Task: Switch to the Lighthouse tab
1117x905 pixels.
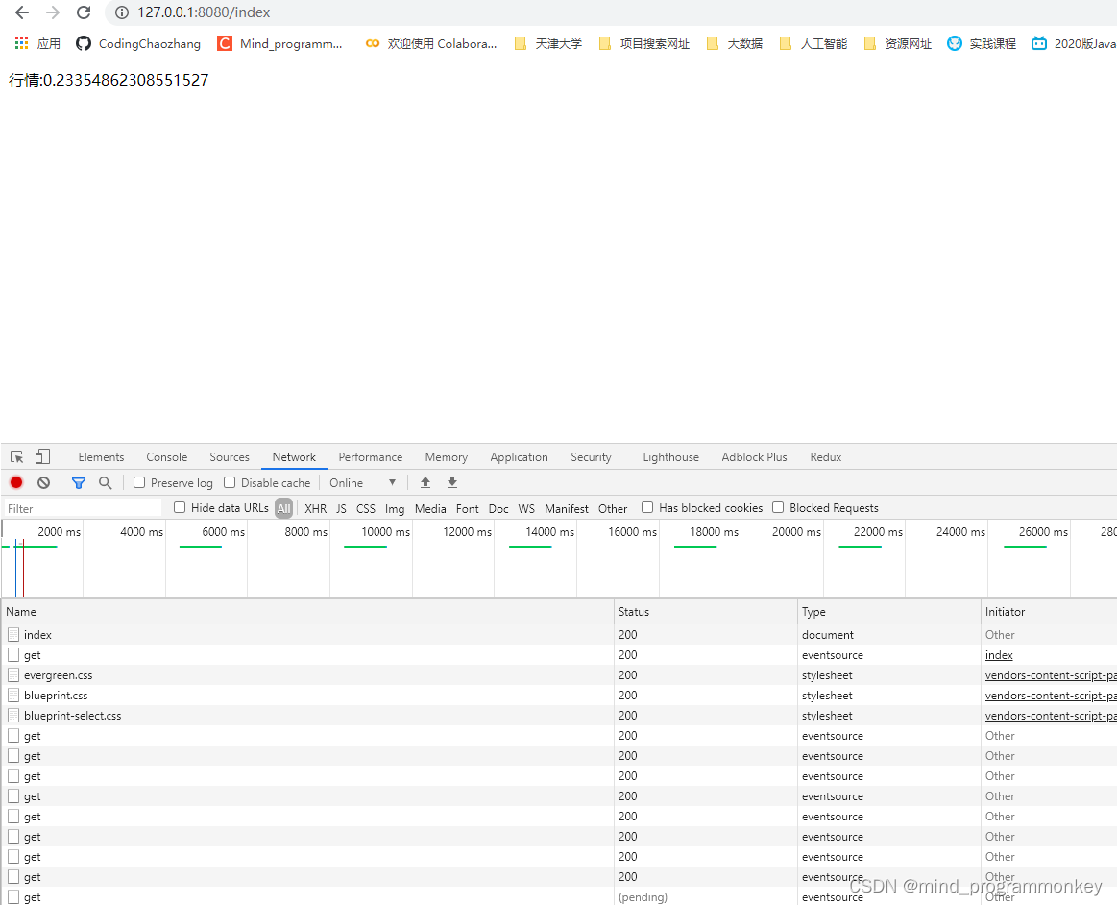Action: [670, 456]
